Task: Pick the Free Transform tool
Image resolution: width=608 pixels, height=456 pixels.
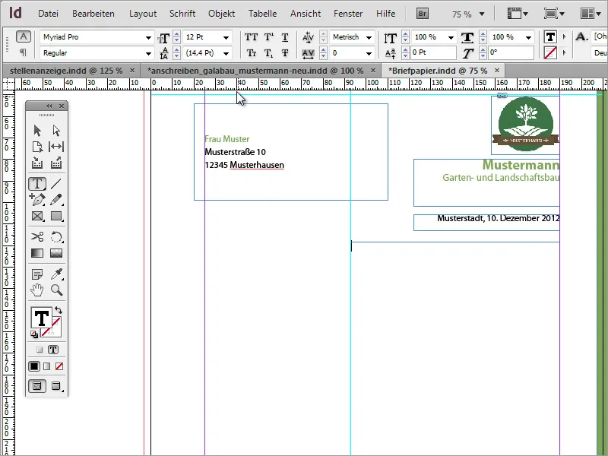Action: tap(56, 236)
